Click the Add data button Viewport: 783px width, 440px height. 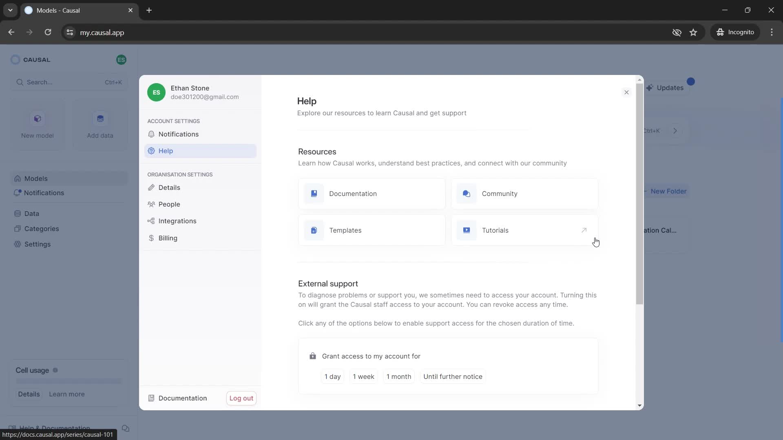tap(100, 125)
